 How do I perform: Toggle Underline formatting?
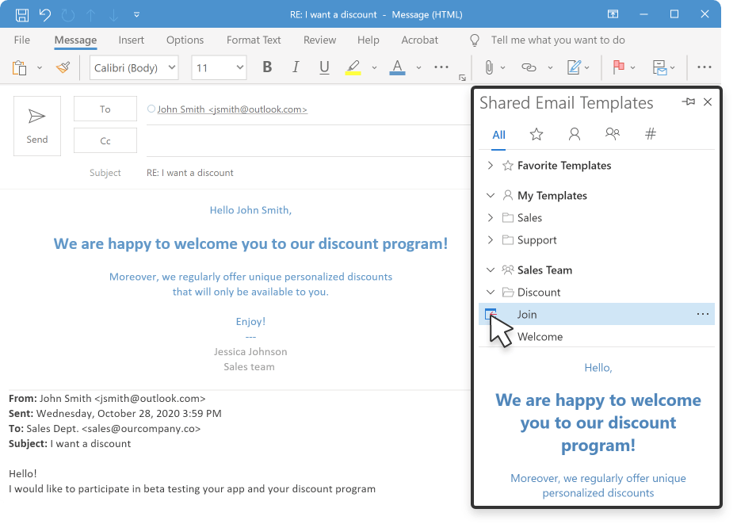click(324, 68)
